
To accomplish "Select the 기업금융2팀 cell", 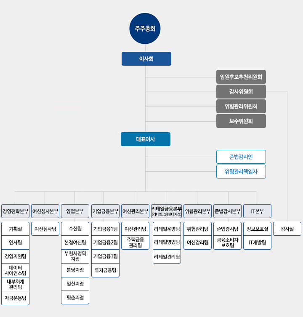I will [105, 242].
